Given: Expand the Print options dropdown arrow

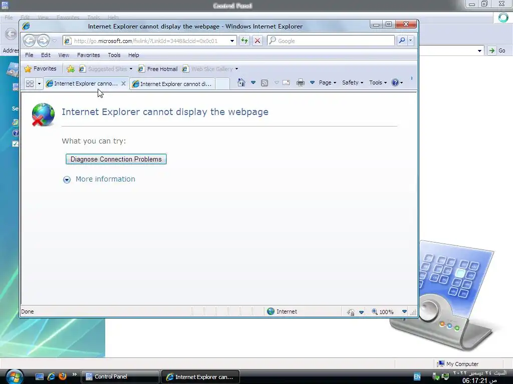Looking at the screenshot, I should coord(312,82).
